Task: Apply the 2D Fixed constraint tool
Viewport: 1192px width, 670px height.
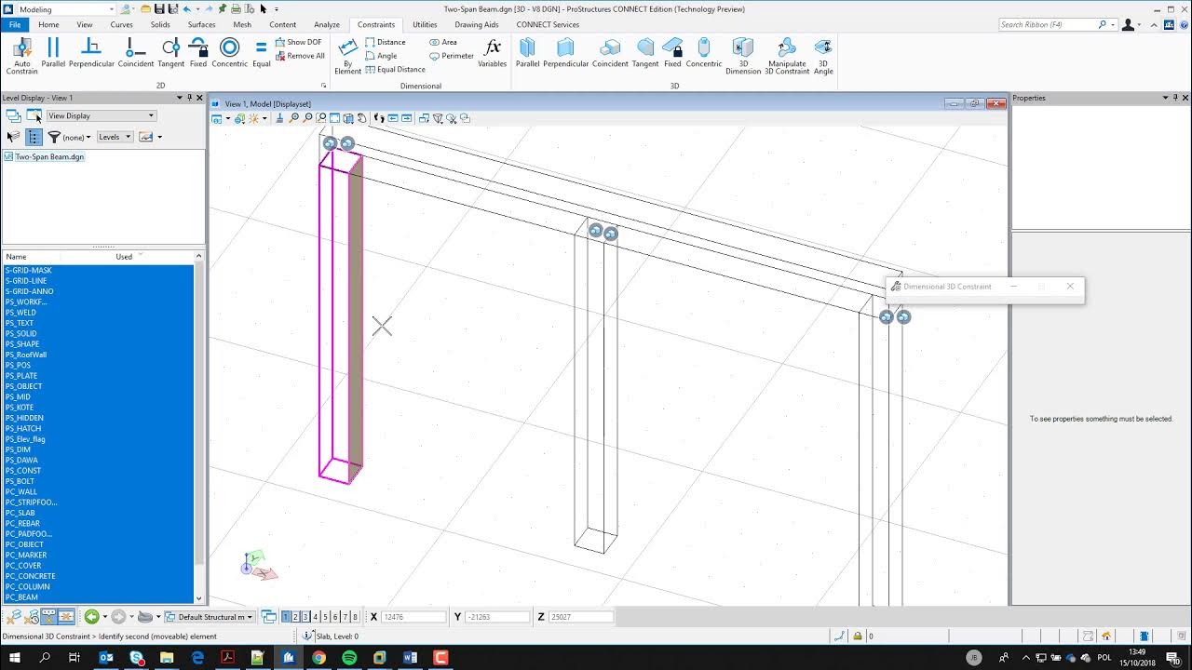Action: pos(198,54)
